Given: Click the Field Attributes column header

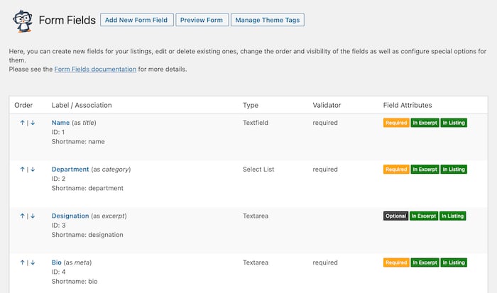Looking at the screenshot, I should click(x=408, y=105).
